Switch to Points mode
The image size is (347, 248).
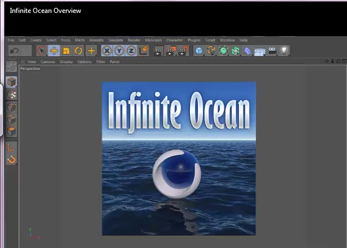(11, 107)
